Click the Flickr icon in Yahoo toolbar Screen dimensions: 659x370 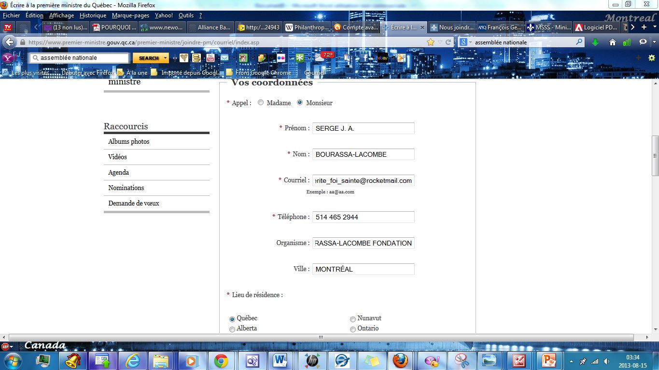[280, 58]
